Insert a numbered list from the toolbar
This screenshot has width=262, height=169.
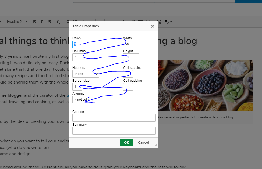click(67, 22)
